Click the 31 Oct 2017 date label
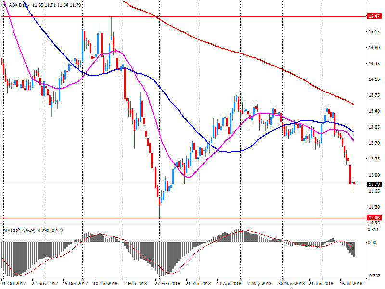 coord(13,283)
